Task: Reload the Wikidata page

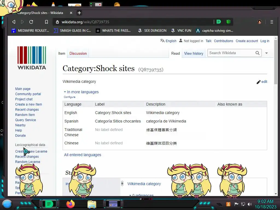Action: 31,22
